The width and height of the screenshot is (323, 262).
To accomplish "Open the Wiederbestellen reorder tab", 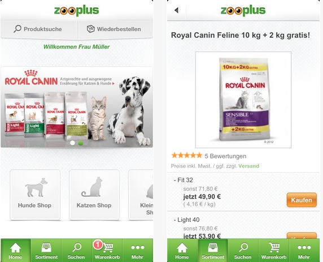I will coord(115,29).
